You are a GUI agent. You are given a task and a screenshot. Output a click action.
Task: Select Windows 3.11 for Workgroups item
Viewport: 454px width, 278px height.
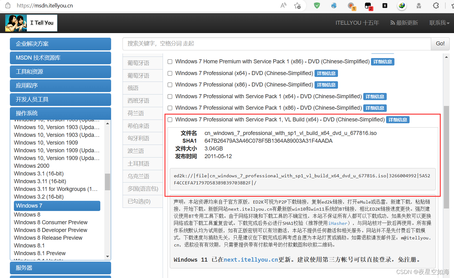(56, 189)
